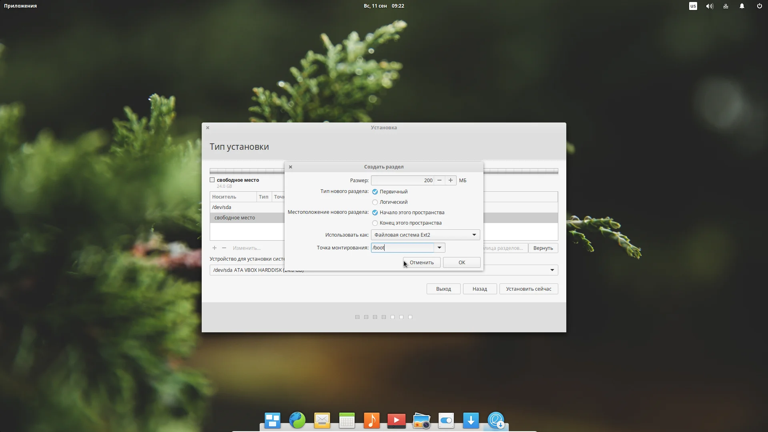Select Конец этого пространства location

pos(407,223)
